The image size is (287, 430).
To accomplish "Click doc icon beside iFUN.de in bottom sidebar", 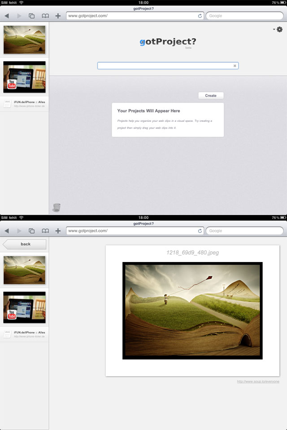I will click(8, 334).
